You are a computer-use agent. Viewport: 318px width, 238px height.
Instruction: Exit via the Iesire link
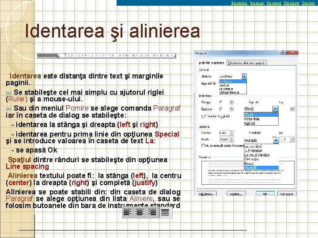click(x=308, y=3)
